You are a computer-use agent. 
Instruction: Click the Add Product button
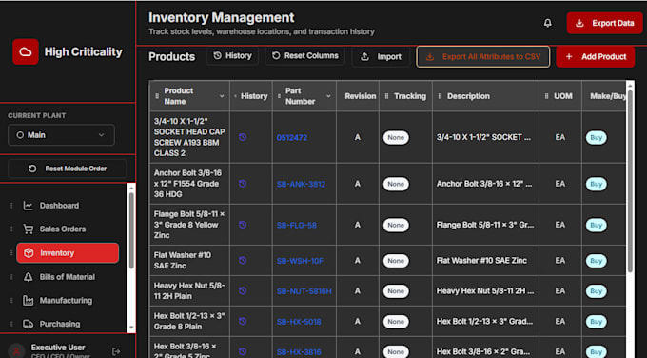(595, 56)
